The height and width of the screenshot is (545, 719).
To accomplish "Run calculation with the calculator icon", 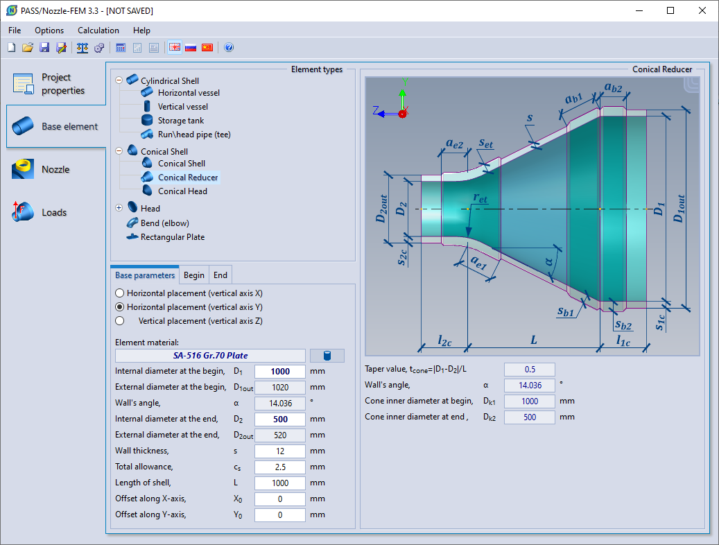I will point(121,47).
